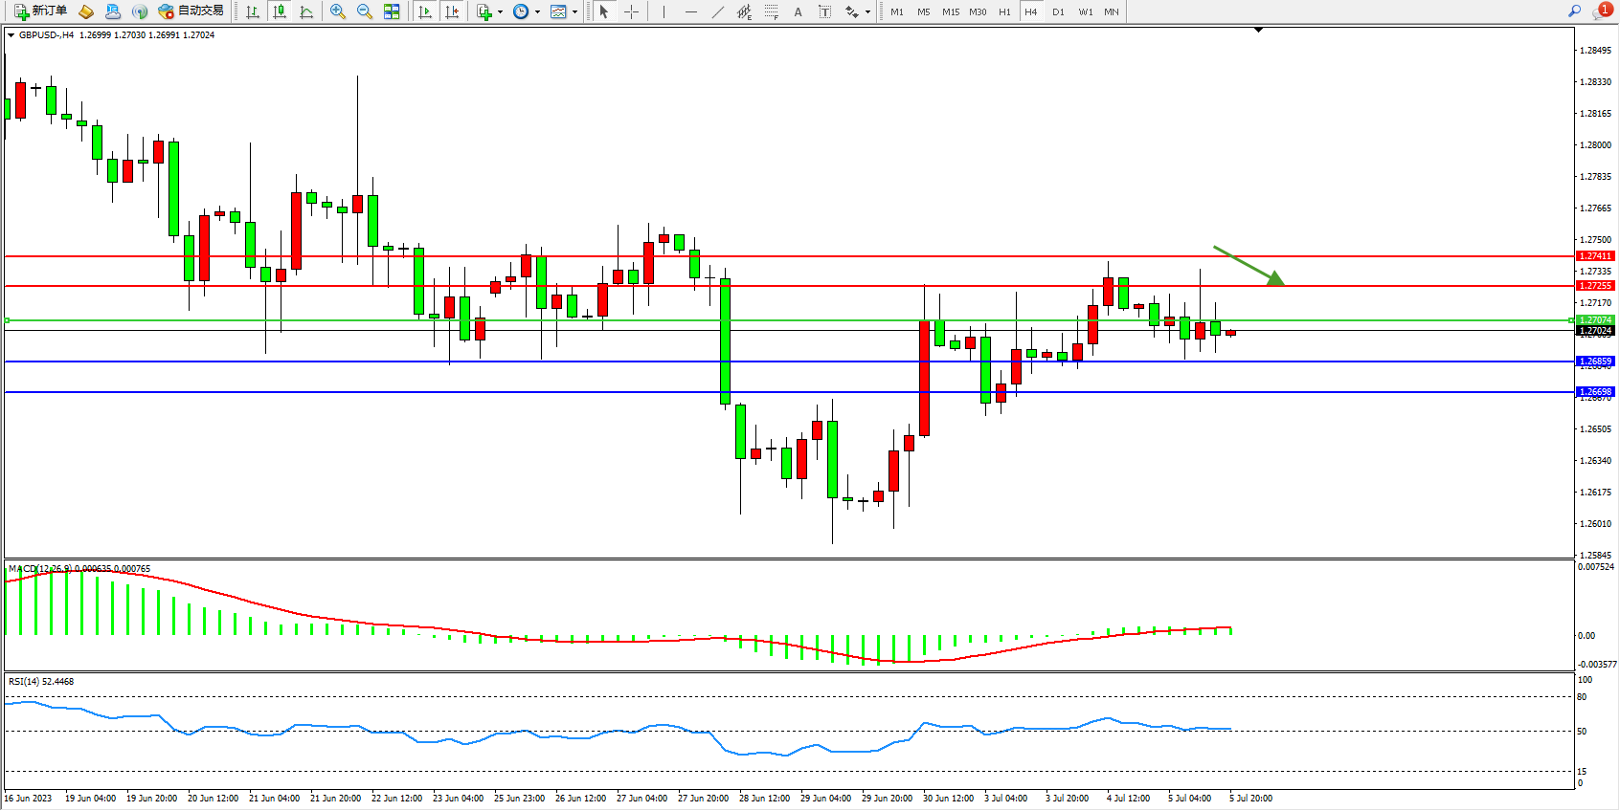1620x811 pixels.
Task: Toggle chart shift button
Action: [453, 11]
